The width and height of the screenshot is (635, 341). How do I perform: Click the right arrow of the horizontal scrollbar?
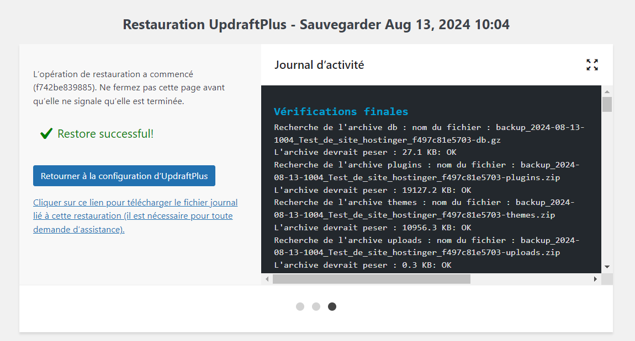[x=595, y=279]
